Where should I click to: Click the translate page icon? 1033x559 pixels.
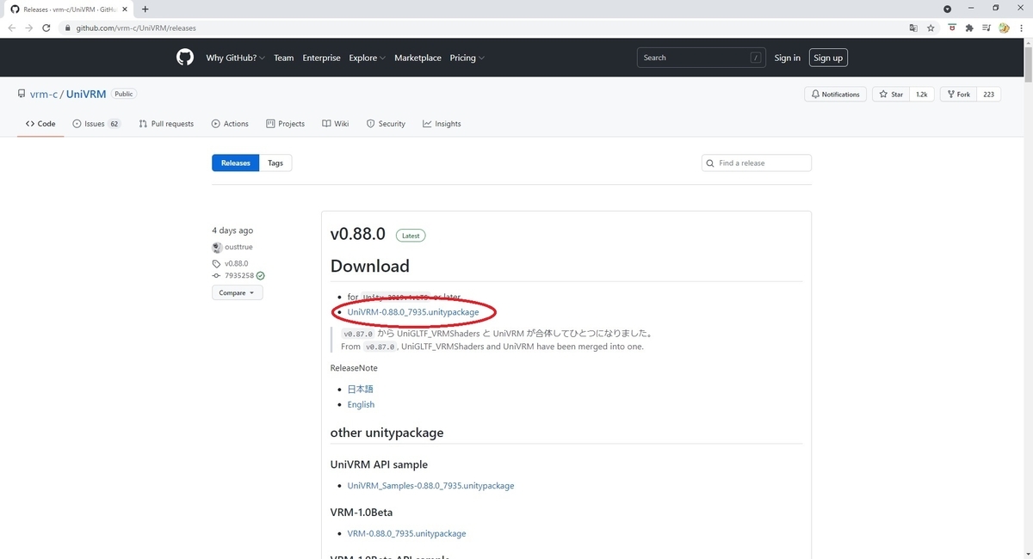pos(913,28)
